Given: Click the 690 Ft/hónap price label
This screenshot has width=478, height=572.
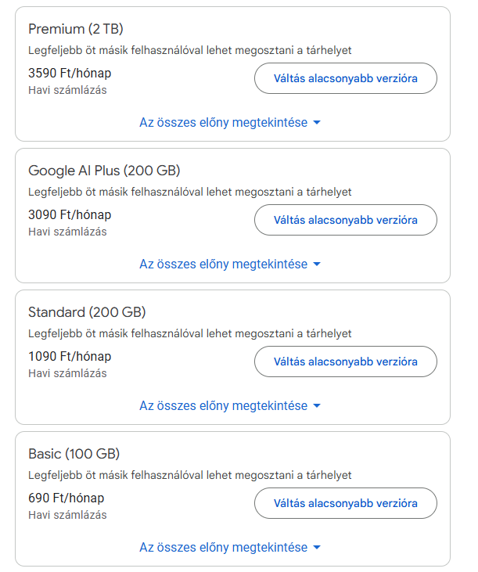Looking at the screenshot, I should pos(66,498).
